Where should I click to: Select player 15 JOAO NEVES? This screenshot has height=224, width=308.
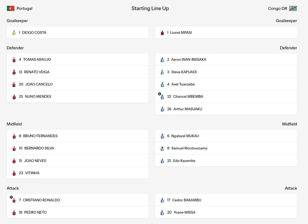[77, 161]
